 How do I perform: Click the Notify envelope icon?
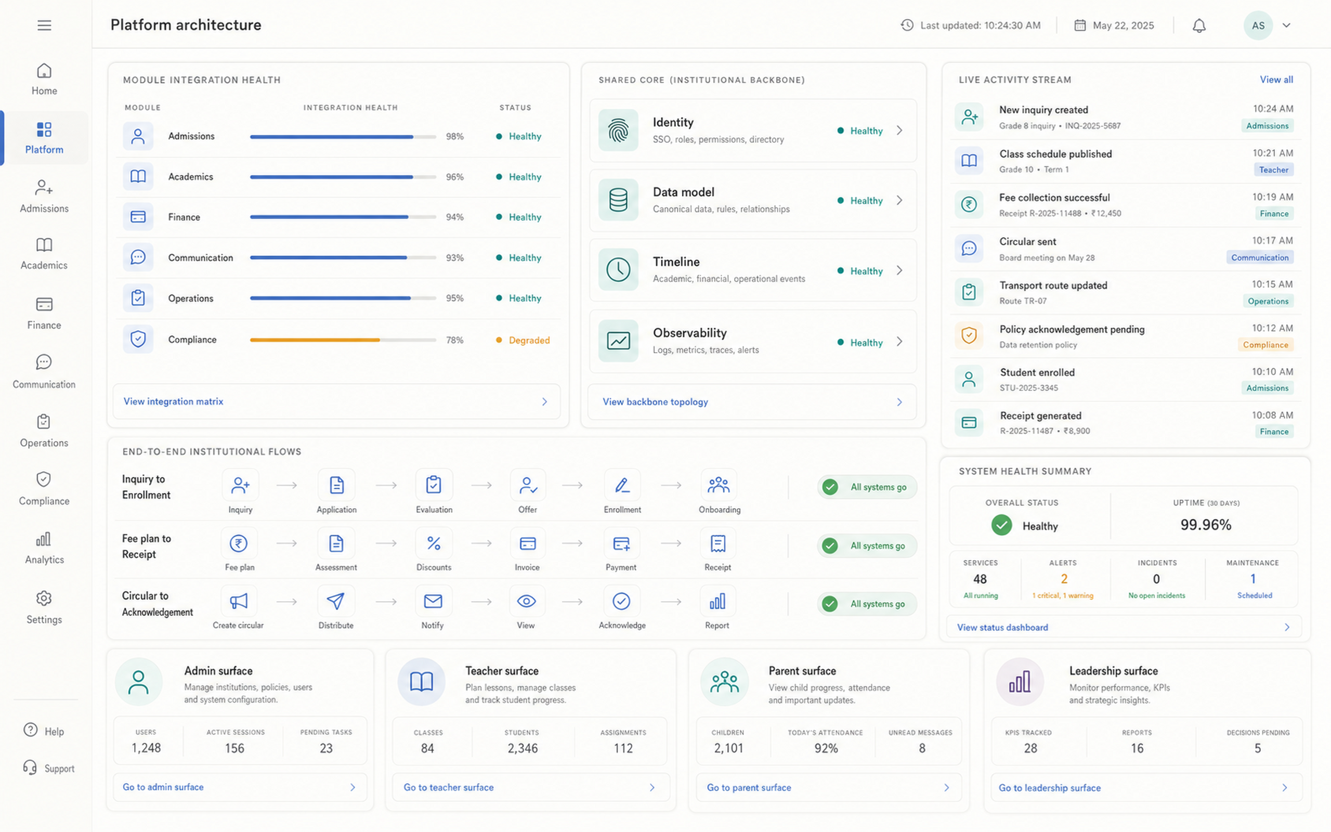[x=434, y=602]
